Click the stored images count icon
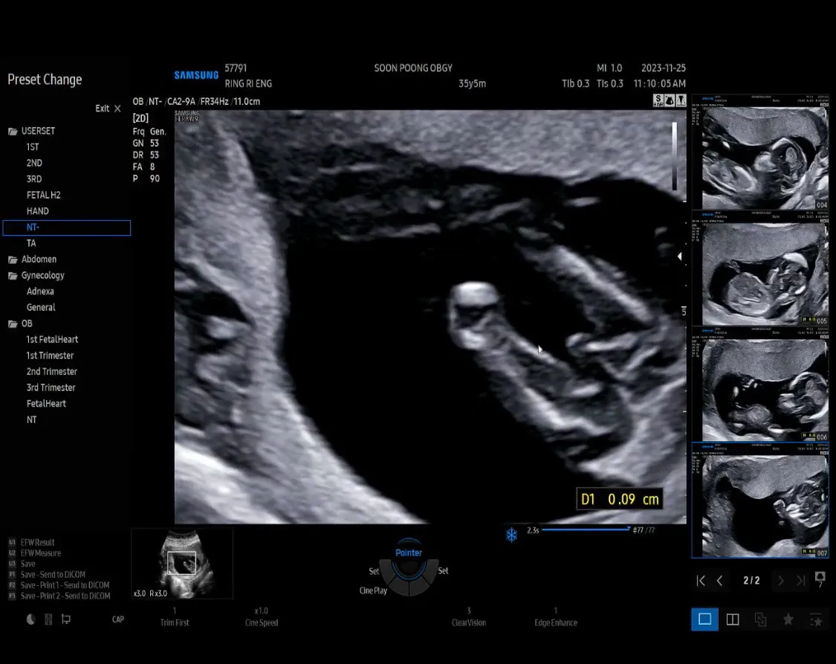Screen dimensions: 836x664 820,579
